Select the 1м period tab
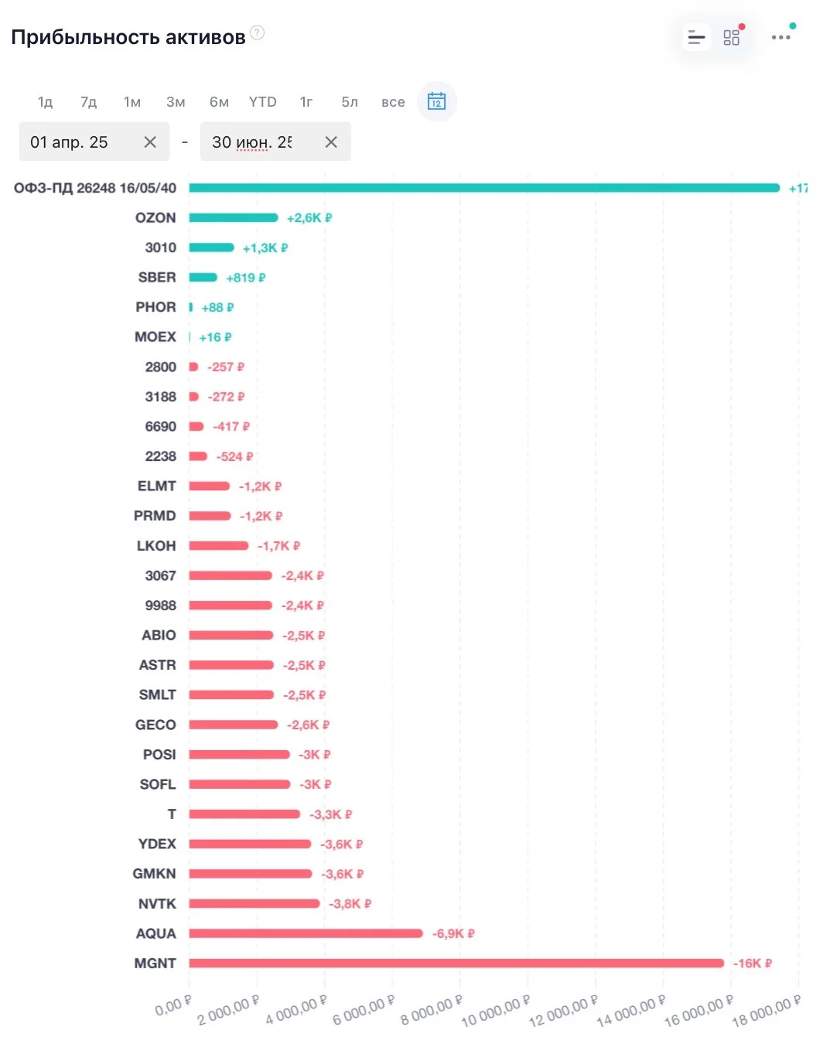Image resolution: width=830 pixels, height=1044 pixels. (132, 102)
